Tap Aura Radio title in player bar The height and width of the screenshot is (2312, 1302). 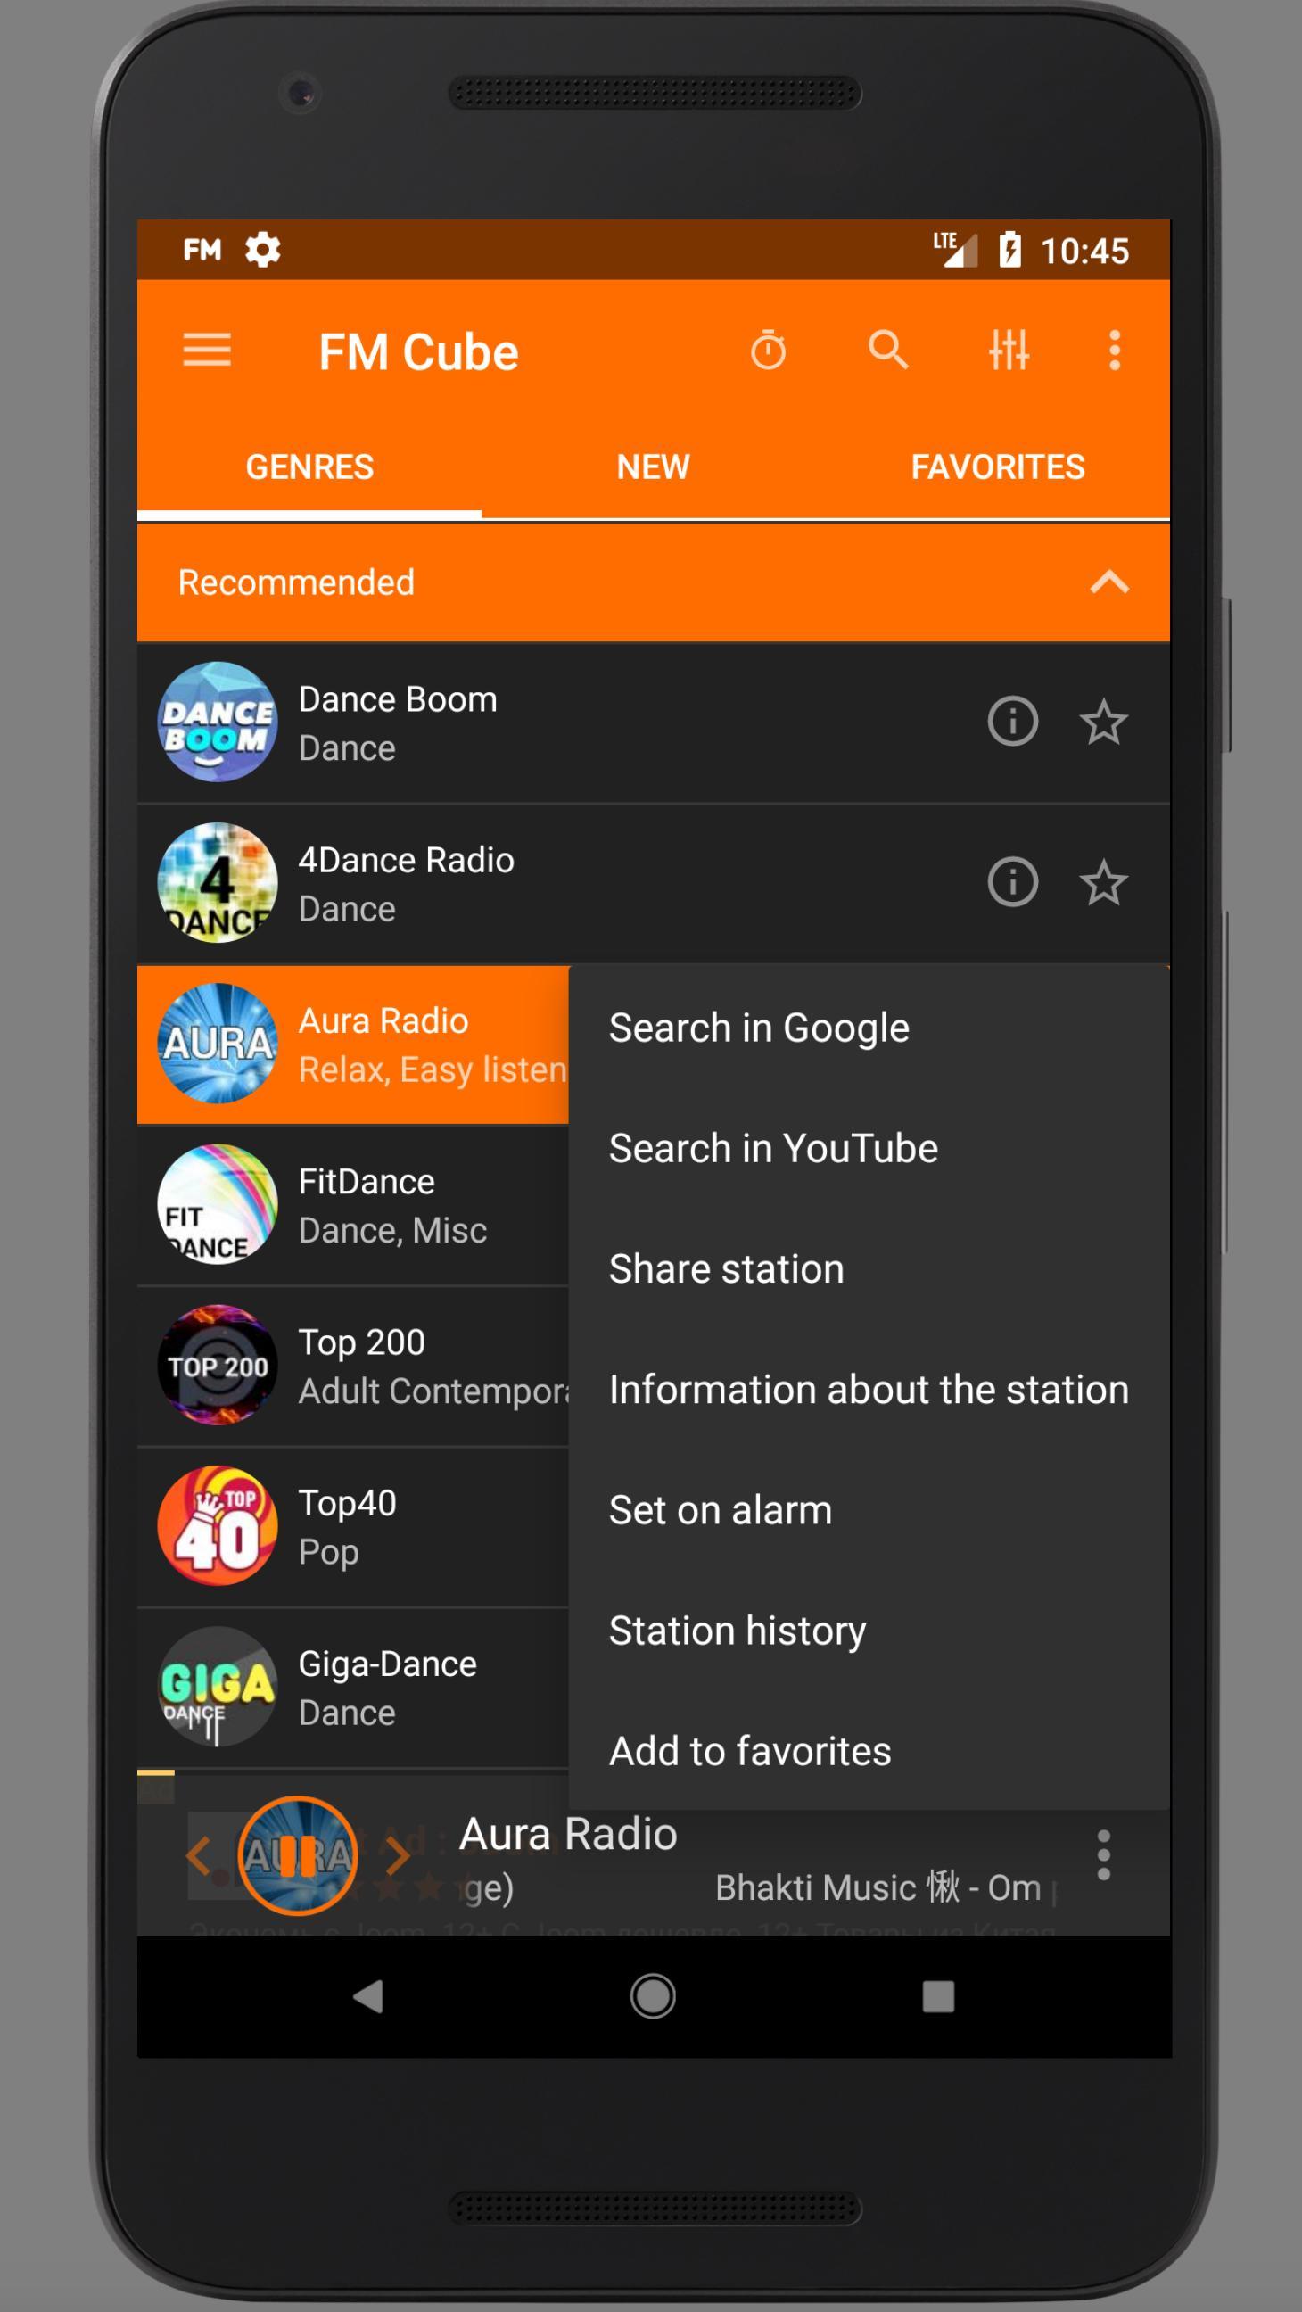coord(568,1834)
